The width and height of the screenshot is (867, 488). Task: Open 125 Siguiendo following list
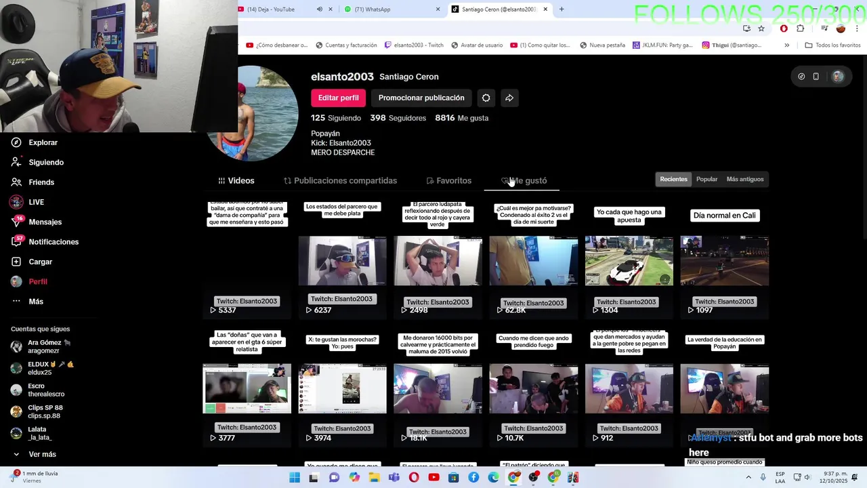[x=336, y=118]
